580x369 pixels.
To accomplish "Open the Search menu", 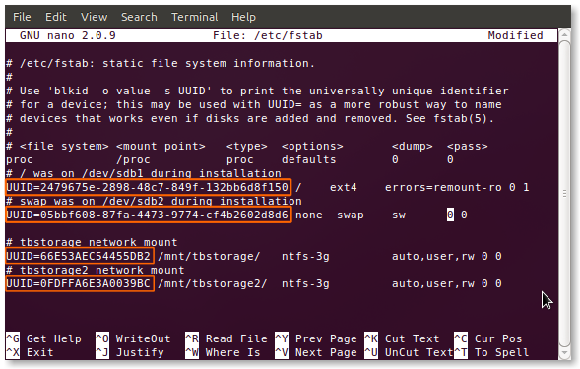I will 139,17.
